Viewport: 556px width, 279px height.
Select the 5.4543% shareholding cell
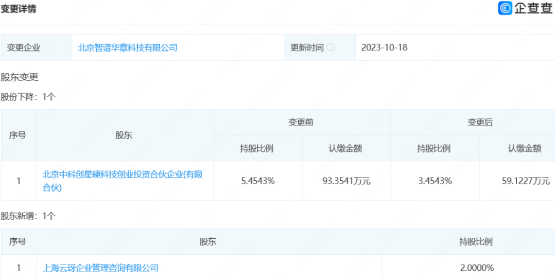click(258, 181)
